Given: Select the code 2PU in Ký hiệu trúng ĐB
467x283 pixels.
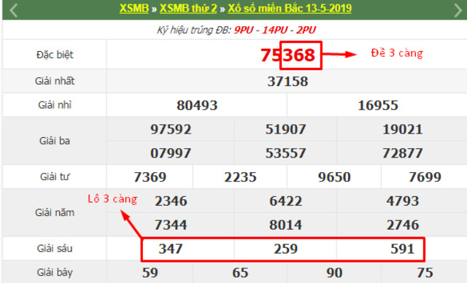Looking at the screenshot, I should (306, 30).
